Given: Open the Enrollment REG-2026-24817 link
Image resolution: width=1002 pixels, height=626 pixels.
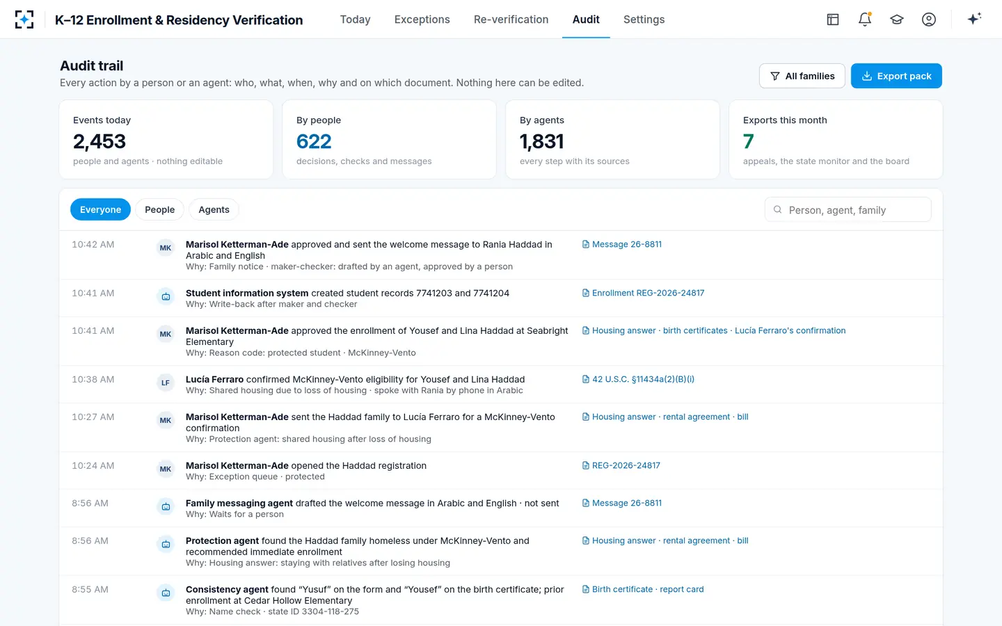Looking at the screenshot, I should (644, 293).
